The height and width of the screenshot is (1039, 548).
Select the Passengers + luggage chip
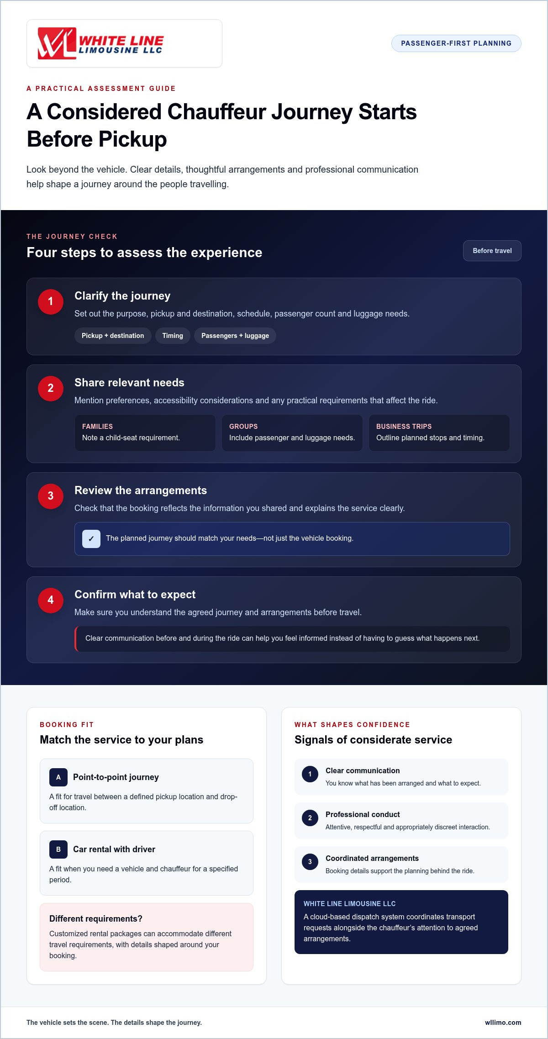[235, 336]
